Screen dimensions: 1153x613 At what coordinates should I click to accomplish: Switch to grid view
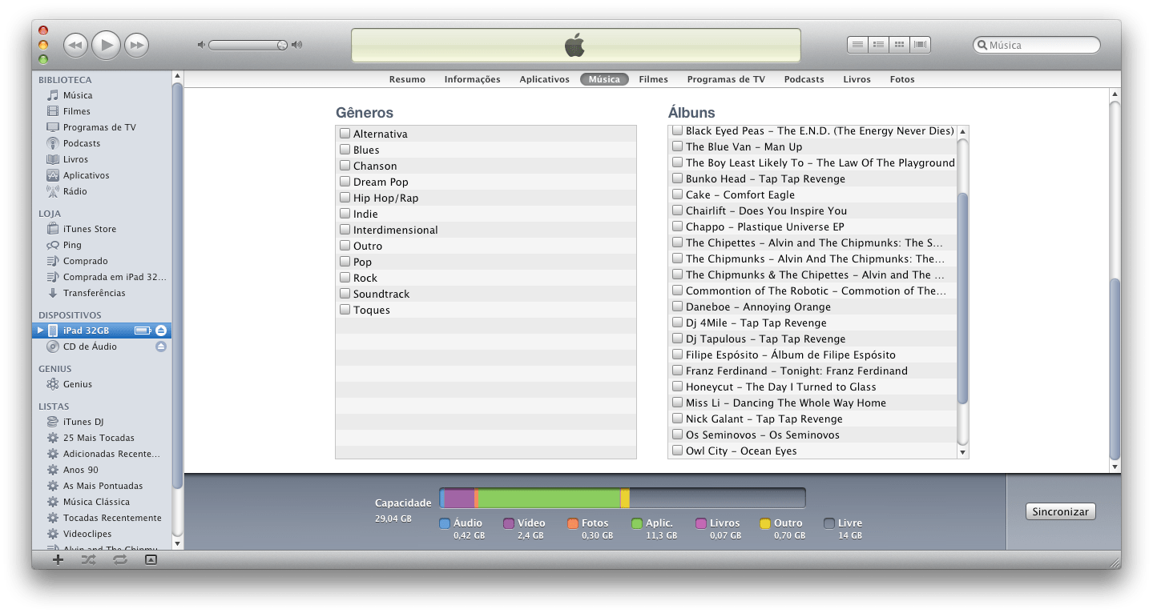click(x=900, y=45)
